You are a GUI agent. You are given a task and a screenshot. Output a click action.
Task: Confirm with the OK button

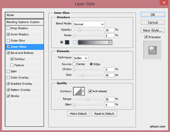pyautogui.click(x=153, y=15)
